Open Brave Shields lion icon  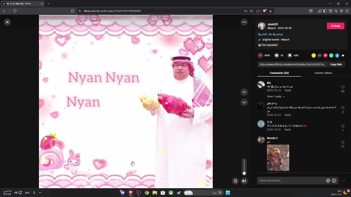[264, 11]
